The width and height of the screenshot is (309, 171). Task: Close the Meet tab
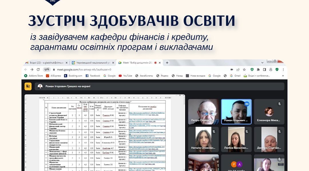(160, 63)
